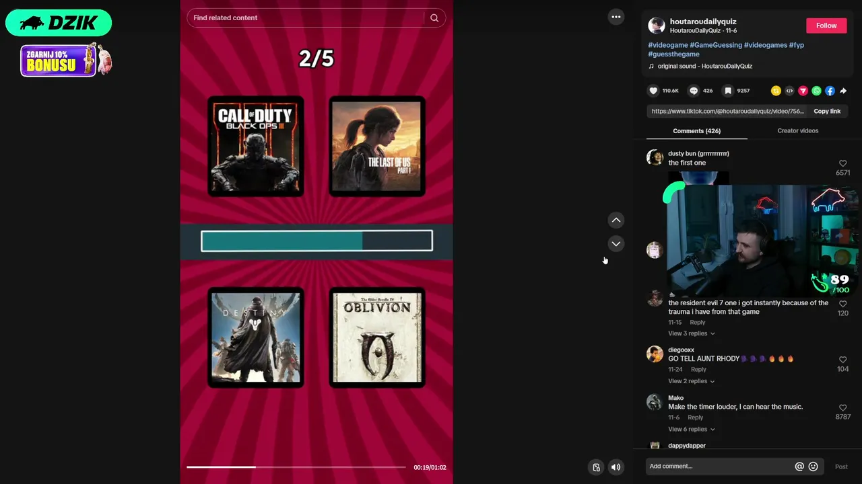
Task: Click the yellow repost icon
Action: (776, 91)
